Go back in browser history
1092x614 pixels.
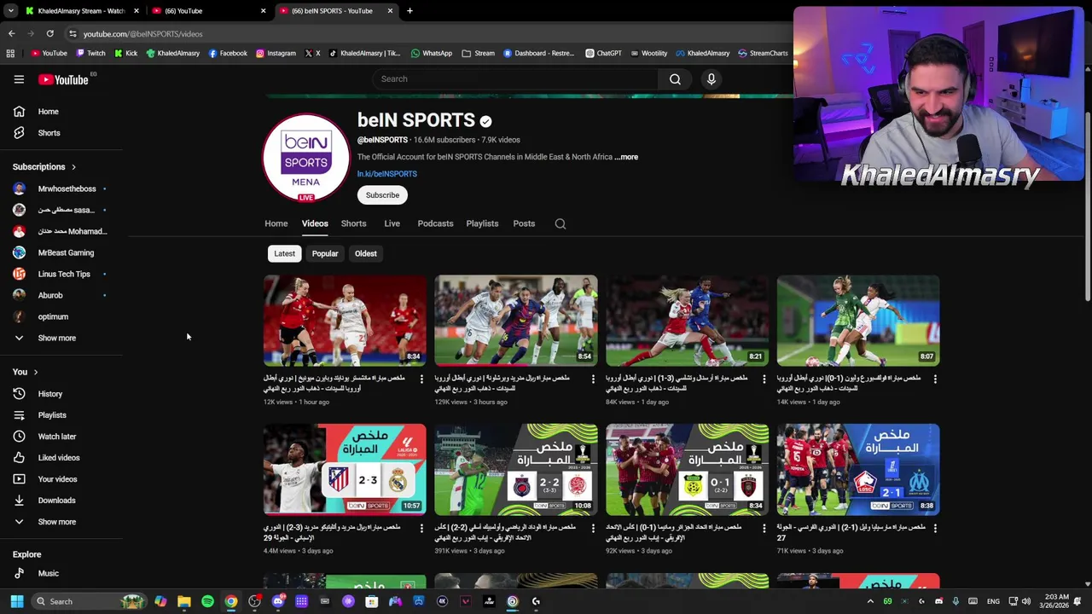pyautogui.click(x=11, y=34)
